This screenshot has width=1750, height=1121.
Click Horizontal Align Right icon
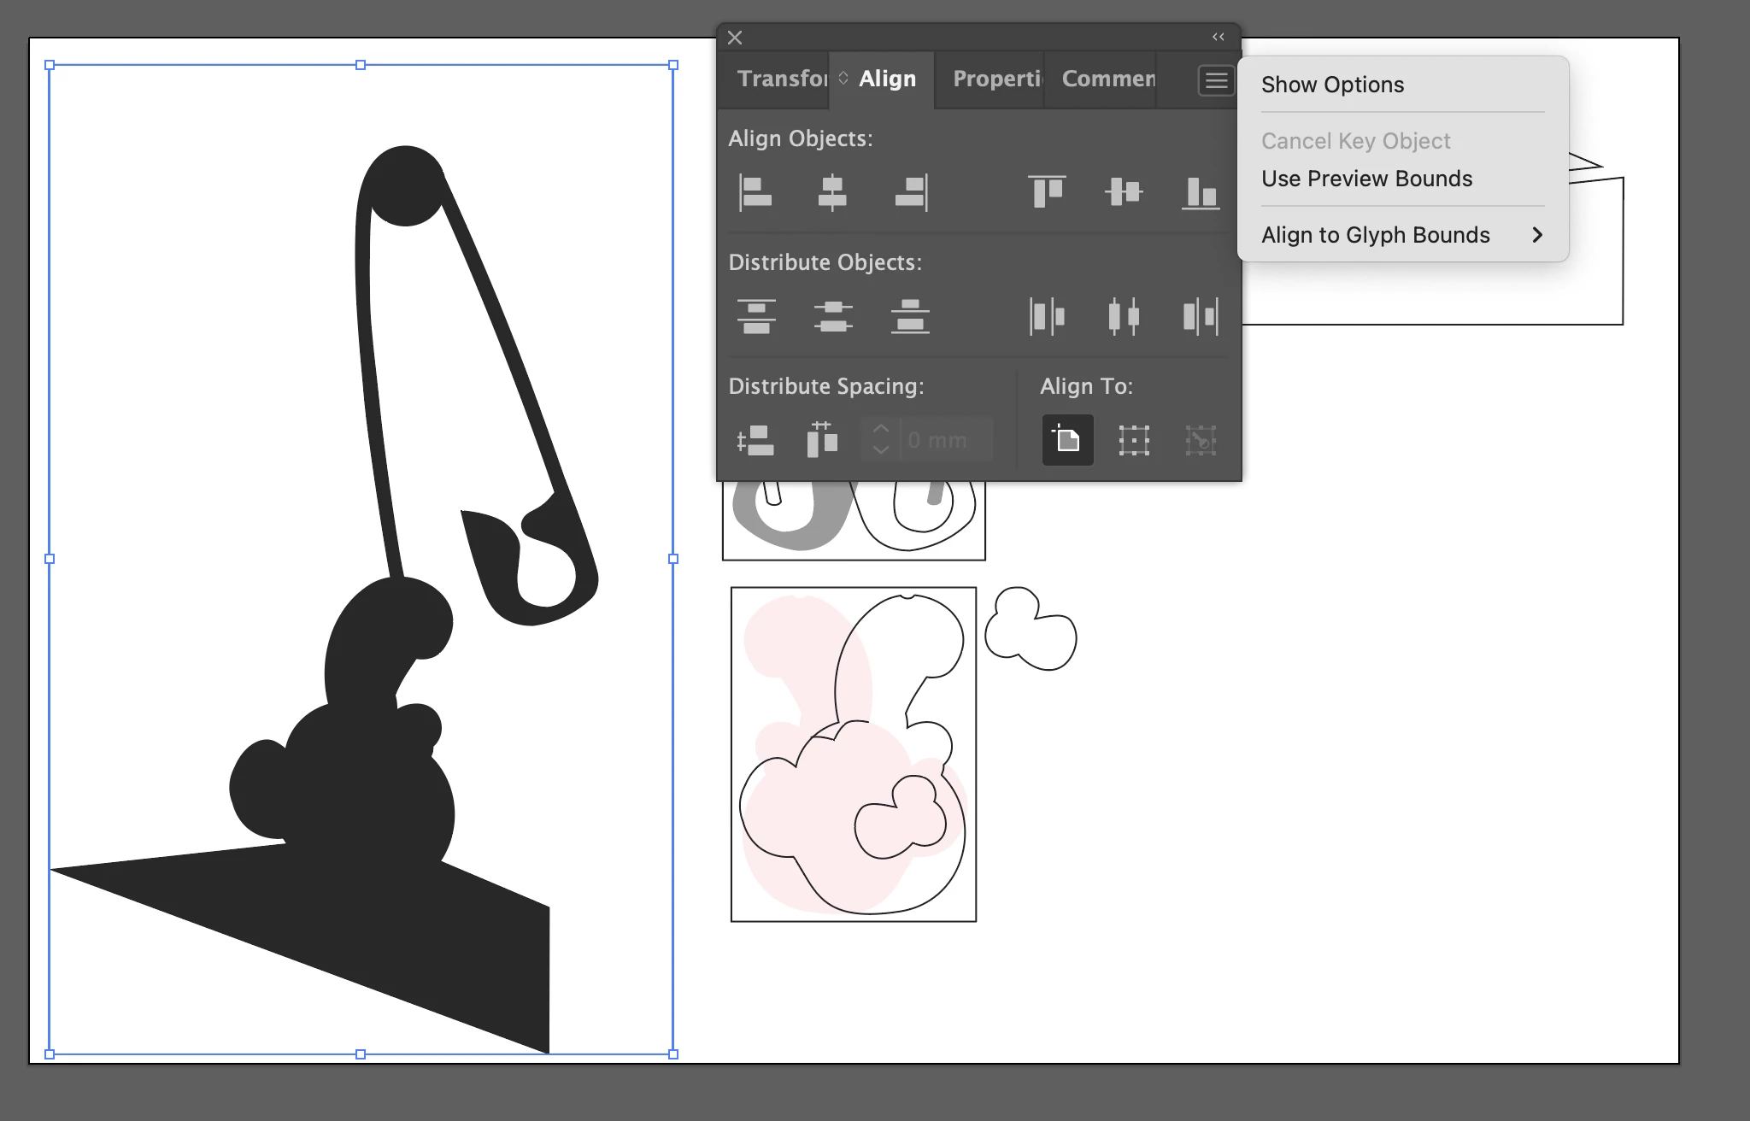click(x=911, y=192)
